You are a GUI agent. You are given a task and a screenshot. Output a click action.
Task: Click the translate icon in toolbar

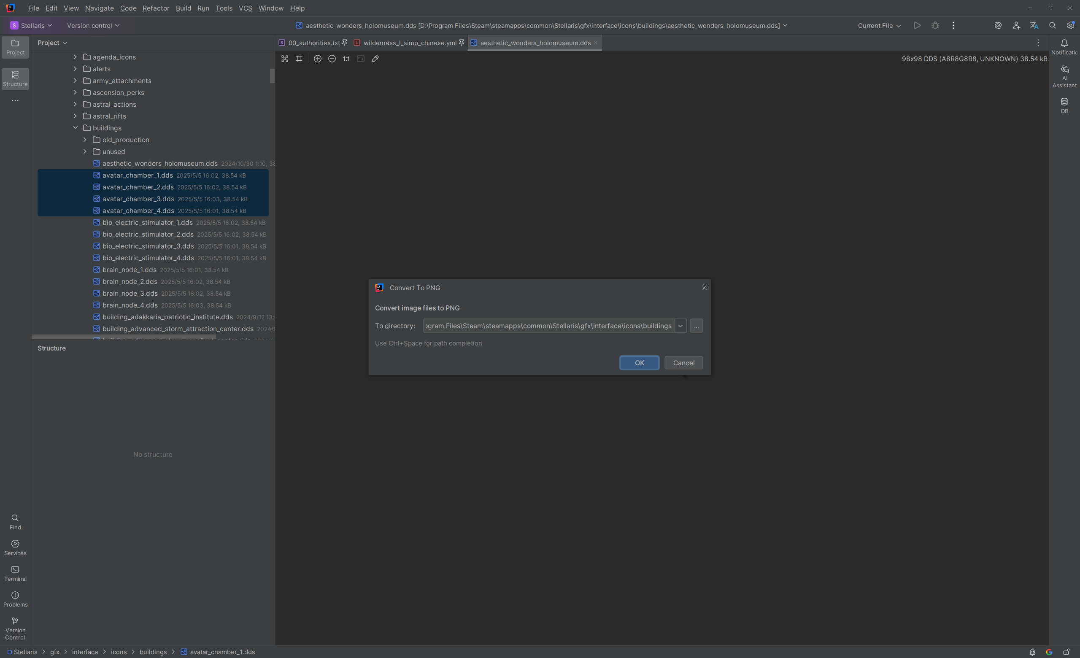tap(1034, 25)
